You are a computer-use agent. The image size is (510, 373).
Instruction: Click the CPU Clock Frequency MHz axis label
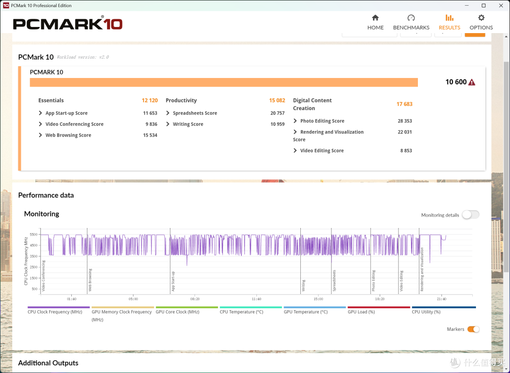pos(25,260)
